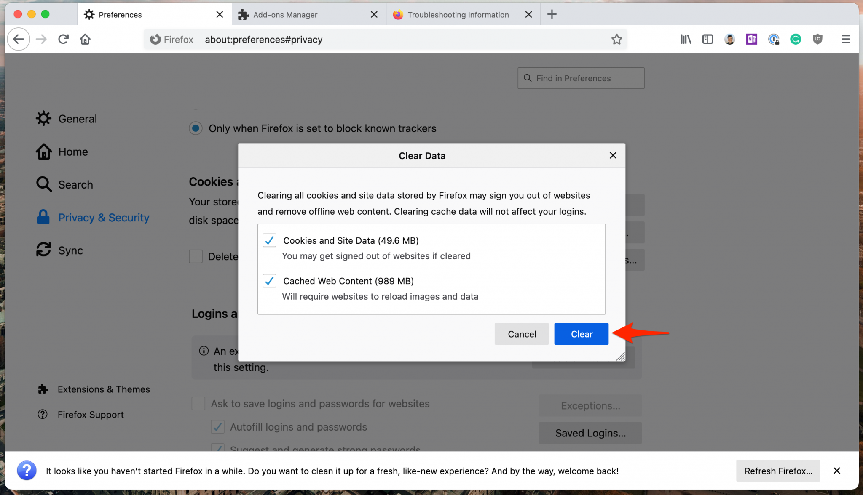Toggle the sidebar view icon
Viewport: 863px width, 495px height.
click(708, 39)
